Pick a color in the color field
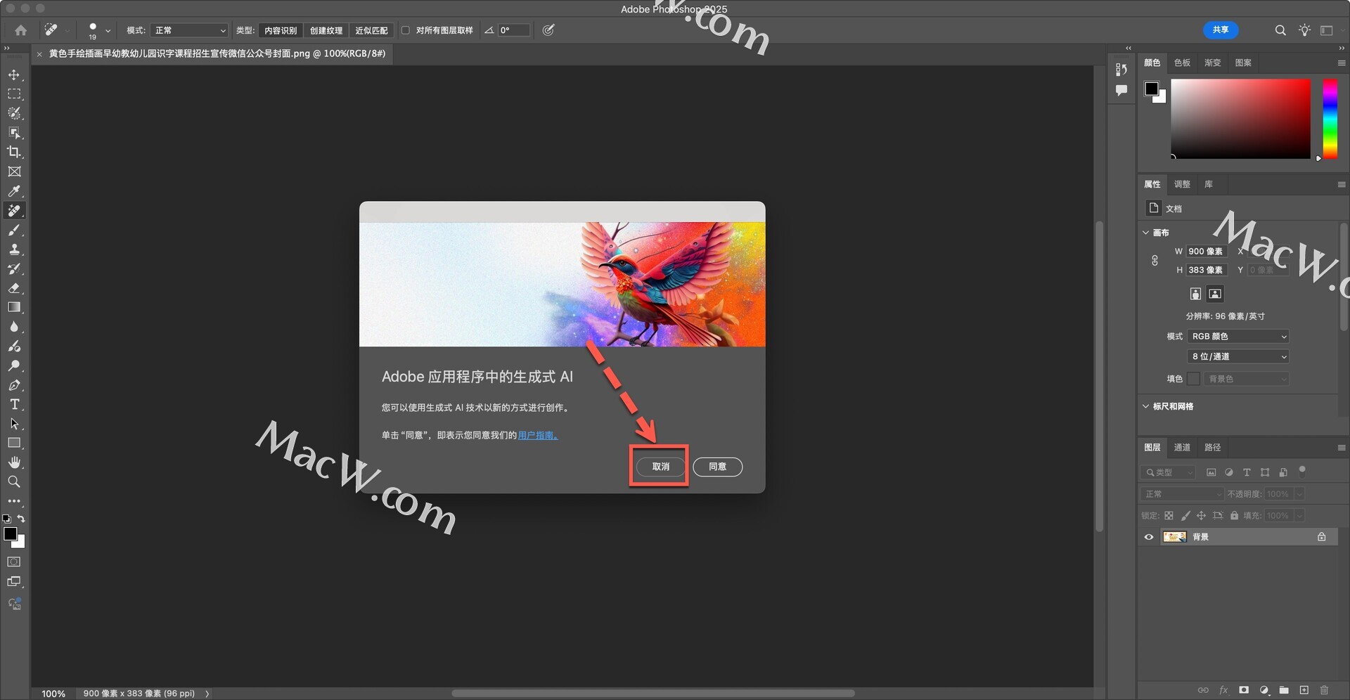1350x700 pixels. (x=1240, y=119)
